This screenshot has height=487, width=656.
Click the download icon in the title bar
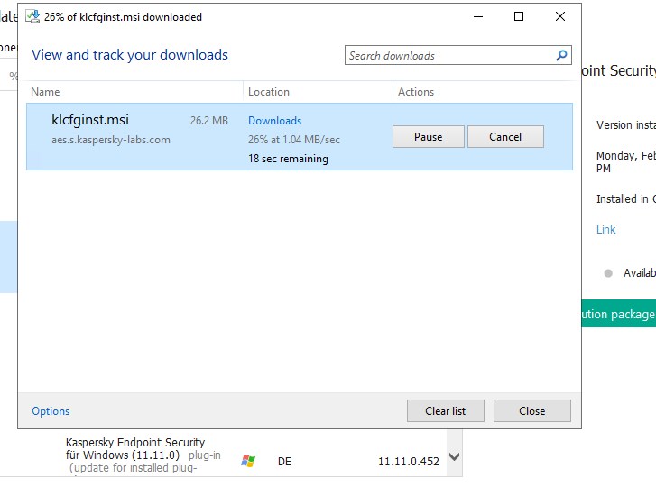tap(32, 16)
